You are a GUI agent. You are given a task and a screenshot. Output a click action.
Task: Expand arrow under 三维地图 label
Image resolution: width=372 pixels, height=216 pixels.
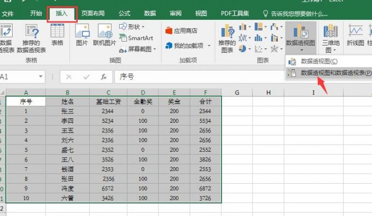pyautogui.click(x=335, y=50)
